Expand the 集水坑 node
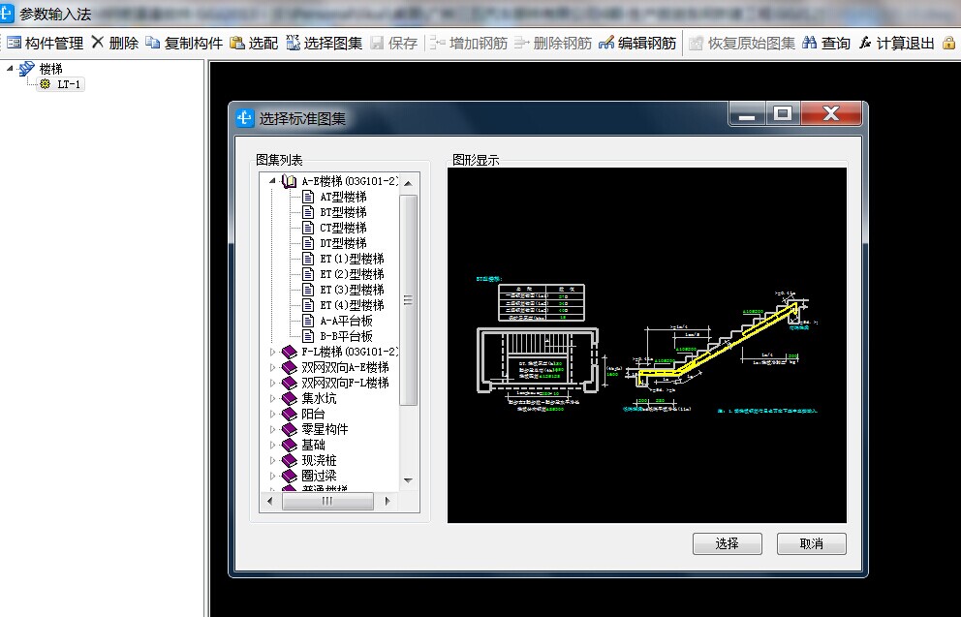 coord(273,398)
